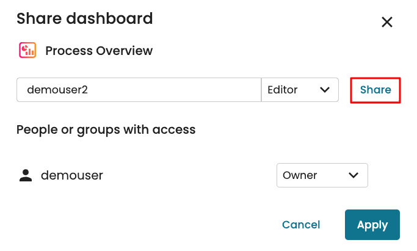The height and width of the screenshot is (251, 417).
Task: Open the Owner role dropdown for demouser
Action: pyautogui.click(x=322, y=175)
